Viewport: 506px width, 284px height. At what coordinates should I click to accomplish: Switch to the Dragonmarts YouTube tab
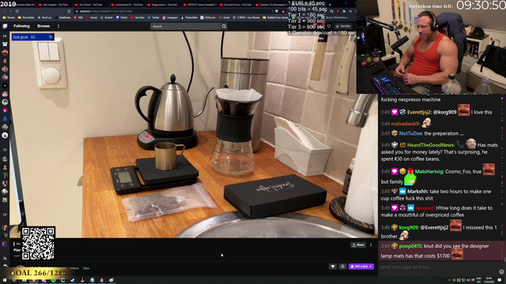click(x=163, y=5)
